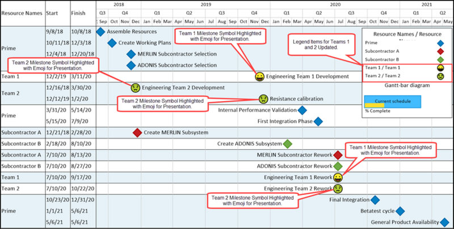
Task: Click the Internal Performance Validation milestone diamond
Action: [x=302, y=110]
